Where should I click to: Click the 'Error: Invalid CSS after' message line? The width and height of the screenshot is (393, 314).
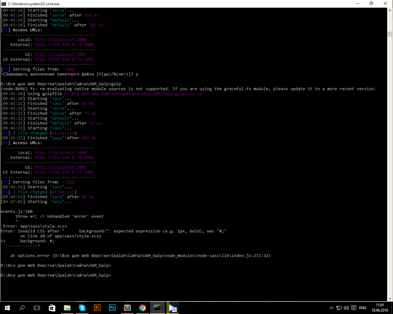114,231
